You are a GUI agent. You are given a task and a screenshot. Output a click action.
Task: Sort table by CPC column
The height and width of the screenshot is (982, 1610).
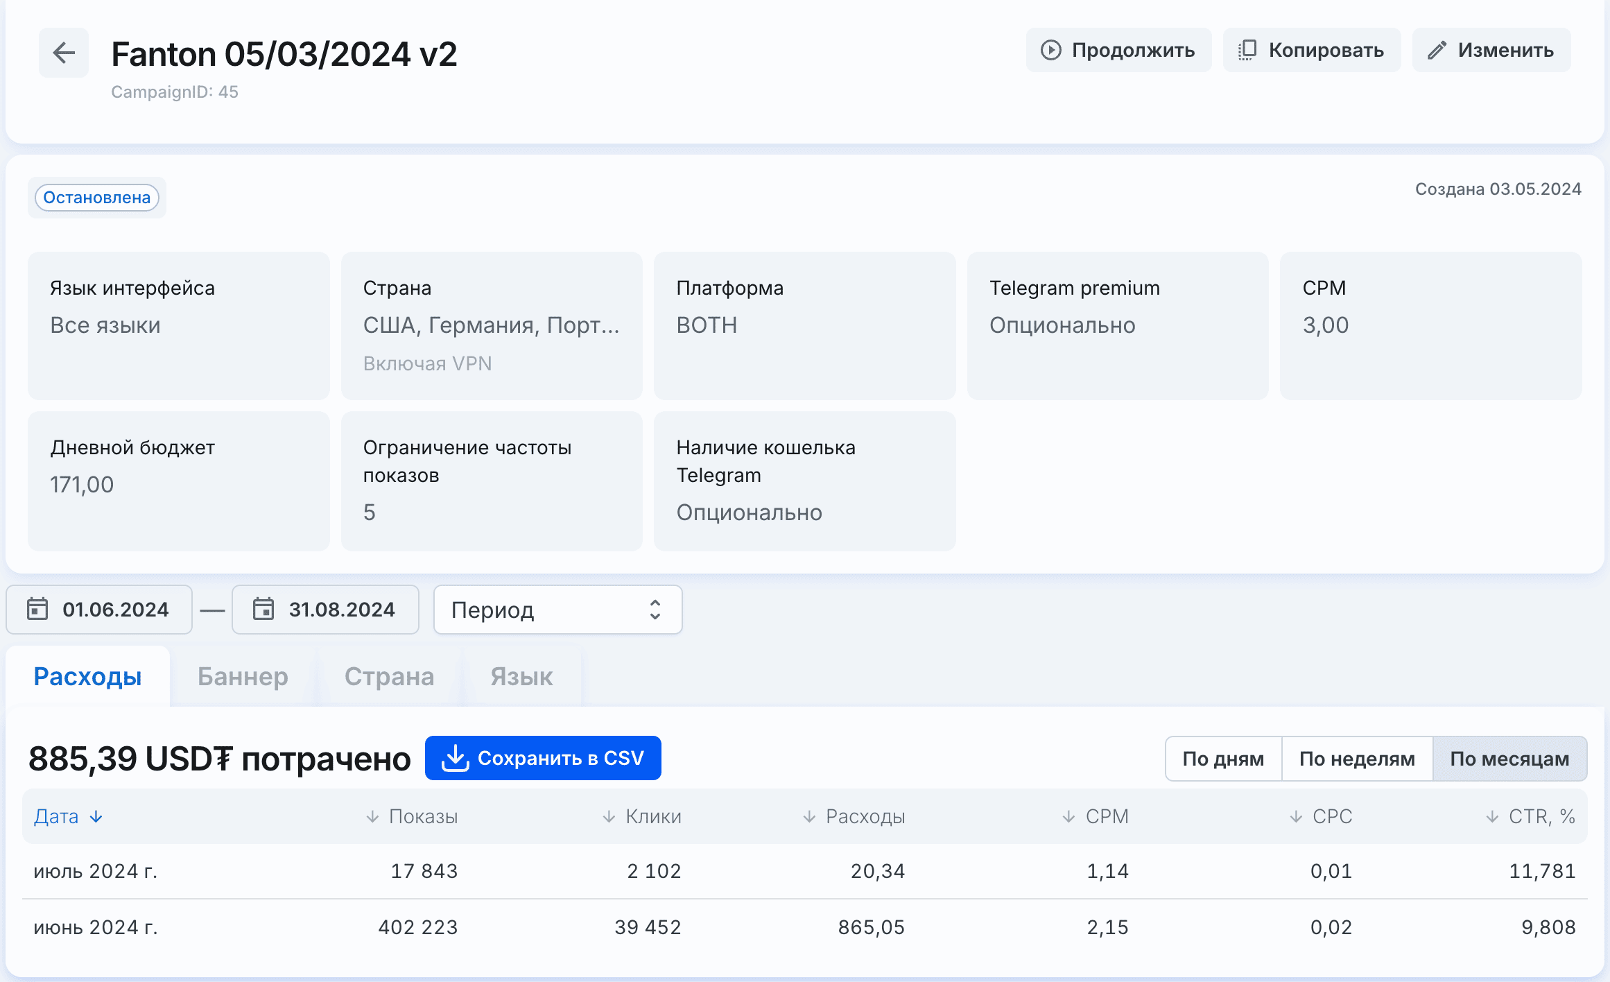pyautogui.click(x=1320, y=816)
